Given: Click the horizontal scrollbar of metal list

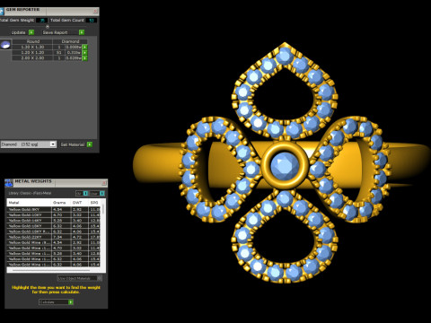Looking at the screenshot, I should click(x=51, y=270).
